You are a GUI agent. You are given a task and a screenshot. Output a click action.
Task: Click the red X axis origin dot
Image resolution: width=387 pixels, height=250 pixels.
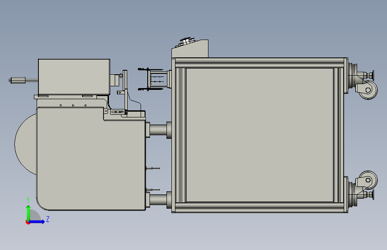click(x=28, y=222)
